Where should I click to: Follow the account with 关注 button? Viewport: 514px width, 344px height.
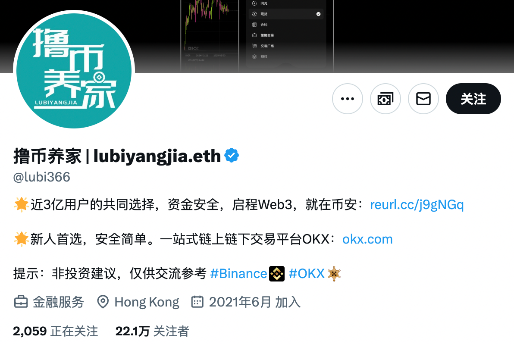(473, 99)
